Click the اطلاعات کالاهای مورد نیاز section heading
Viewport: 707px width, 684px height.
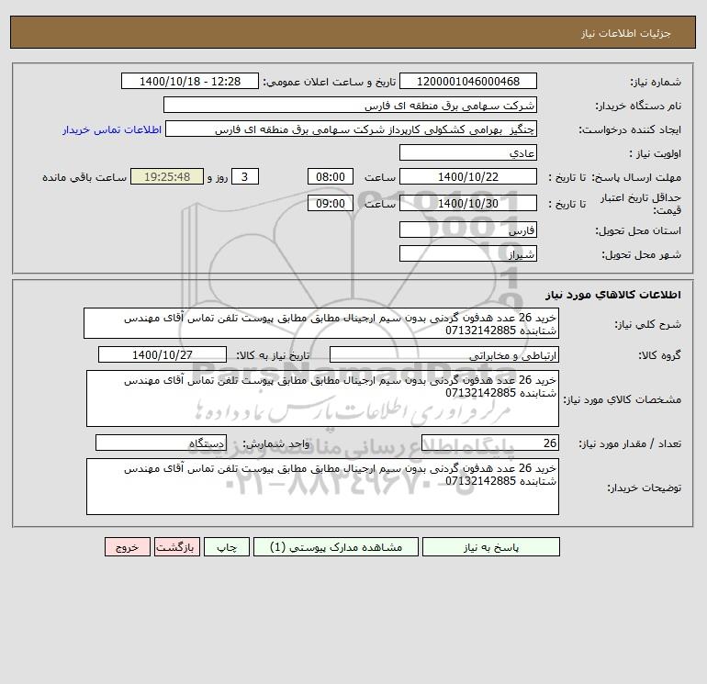(613, 295)
